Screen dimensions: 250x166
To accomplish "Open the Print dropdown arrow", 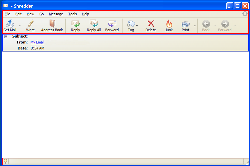I will 195,26.
